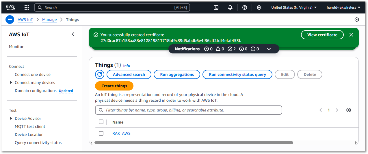368x154 pixels.
Task: Click the horizontal scrollbar of things table
Action: [194, 143]
